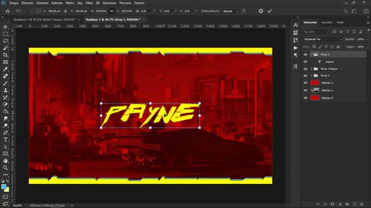This screenshot has height=208, width=371.
Task: Select the Rectangle shape tool
Action: (5, 154)
